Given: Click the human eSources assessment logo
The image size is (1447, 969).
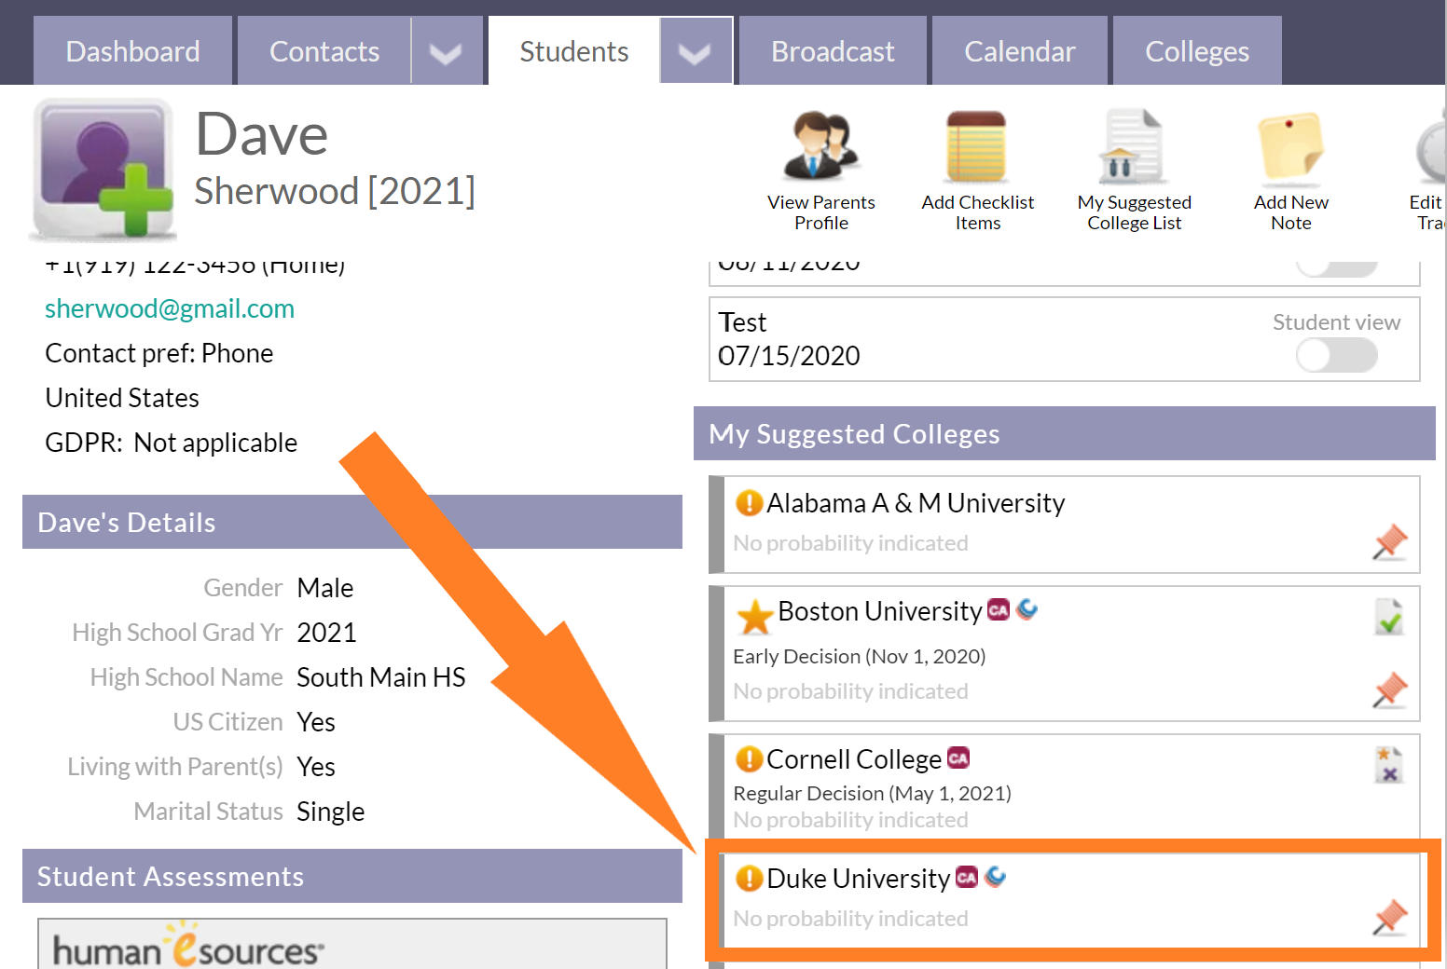Looking at the screenshot, I should click(188, 945).
